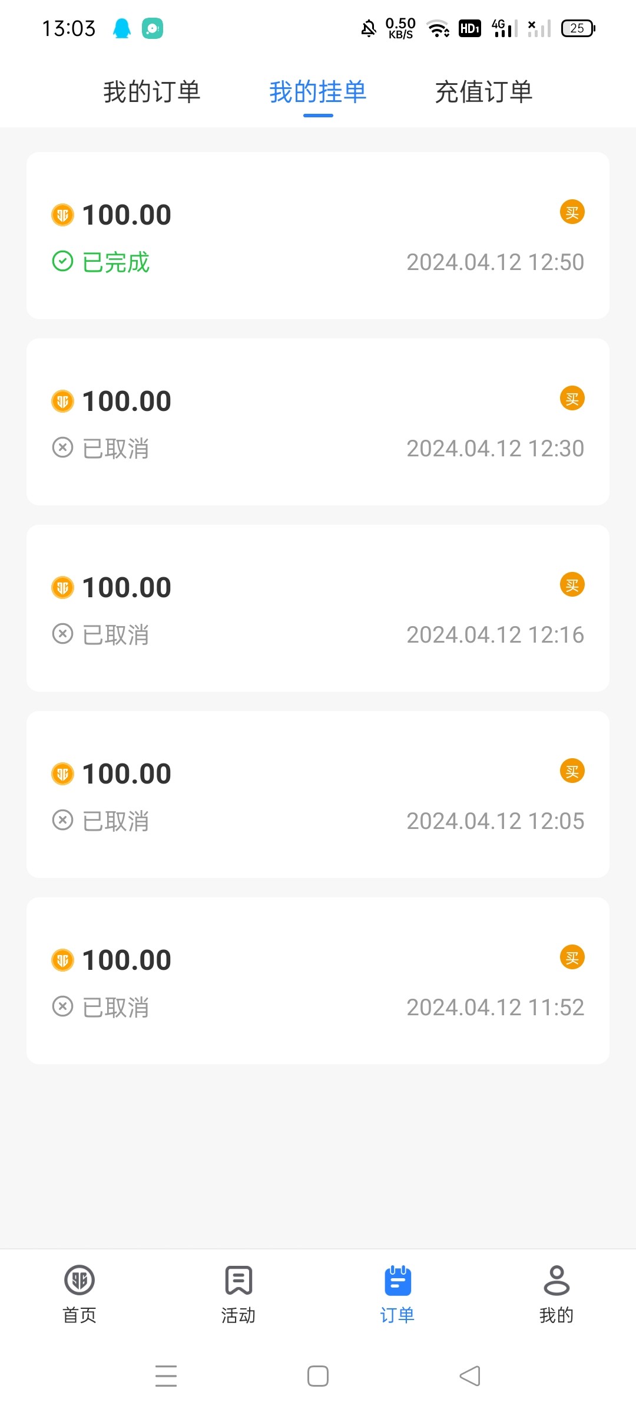Tap the 买 badge on 11:52 order

[x=572, y=957]
